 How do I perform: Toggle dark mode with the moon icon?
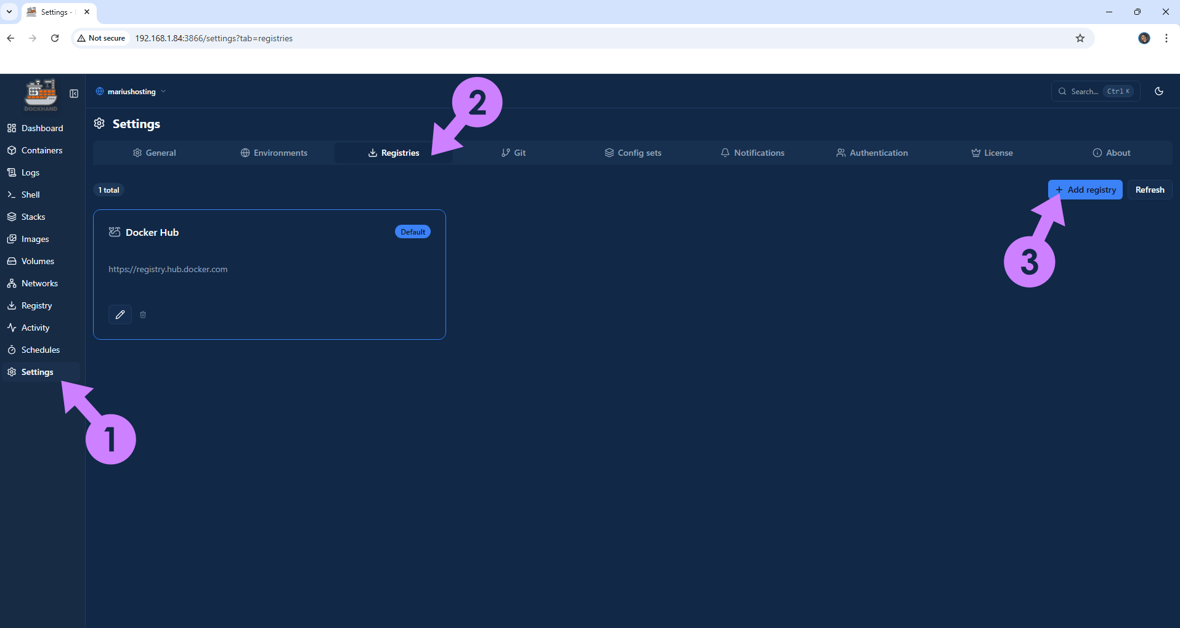pos(1159,91)
